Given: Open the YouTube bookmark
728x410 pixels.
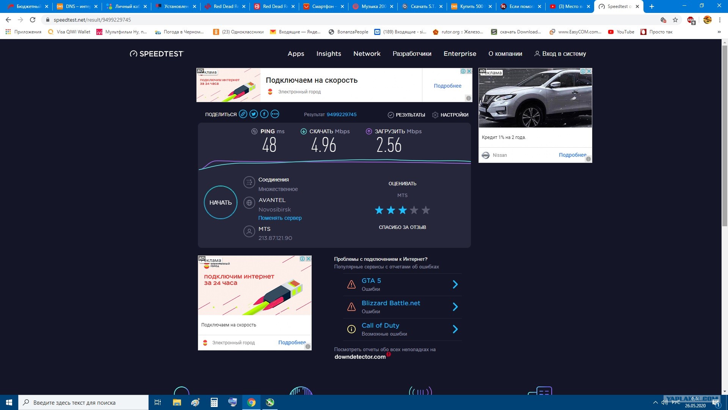Looking at the screenshot, I should 621,32.
